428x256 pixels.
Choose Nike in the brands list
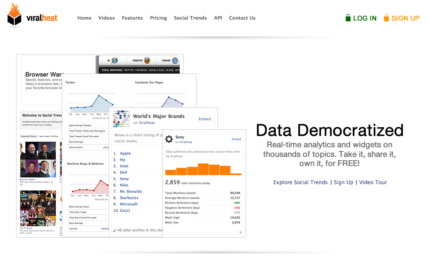pos(124,185)
